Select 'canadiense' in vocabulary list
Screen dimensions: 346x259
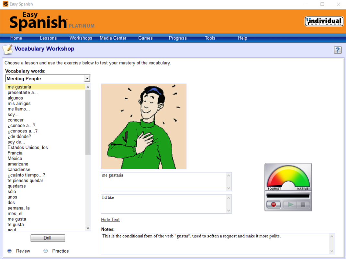[45, 170]
